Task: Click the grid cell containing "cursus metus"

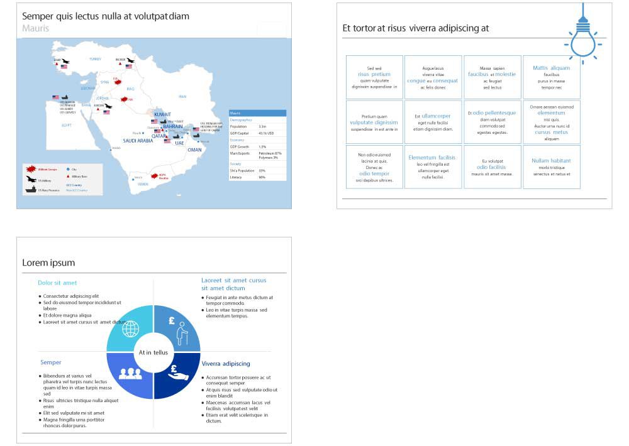Action: tap(552, 122)
